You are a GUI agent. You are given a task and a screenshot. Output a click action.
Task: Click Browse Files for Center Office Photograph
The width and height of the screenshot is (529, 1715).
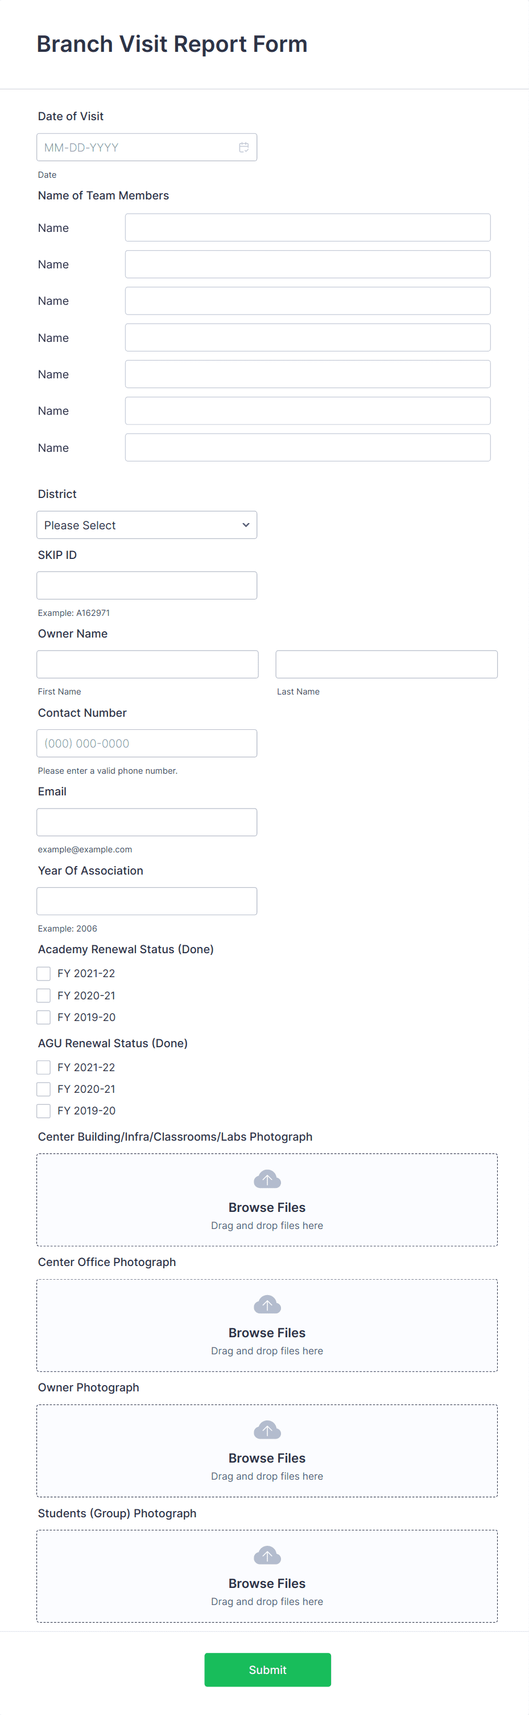(x=267, y=1333)
